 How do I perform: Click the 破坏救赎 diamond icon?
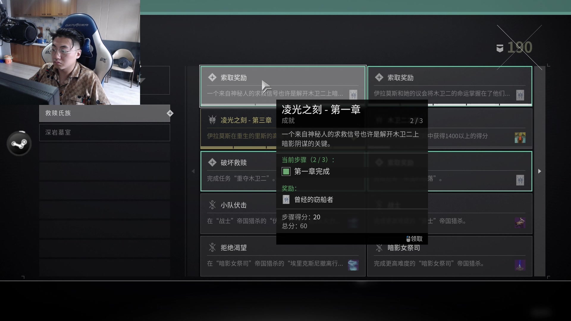point(212,163)
